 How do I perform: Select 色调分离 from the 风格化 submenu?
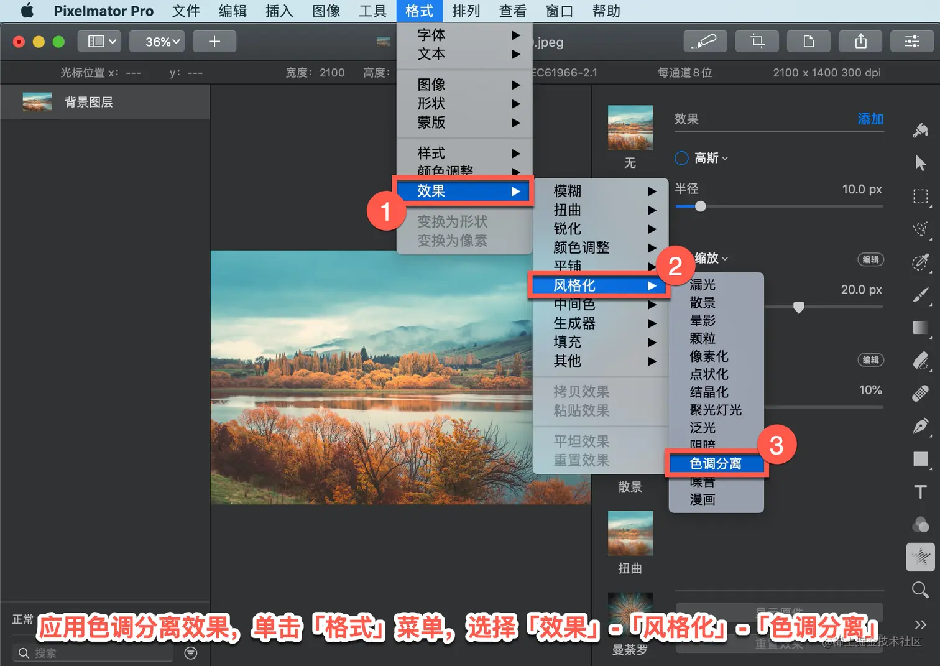(x=716, y=463)
